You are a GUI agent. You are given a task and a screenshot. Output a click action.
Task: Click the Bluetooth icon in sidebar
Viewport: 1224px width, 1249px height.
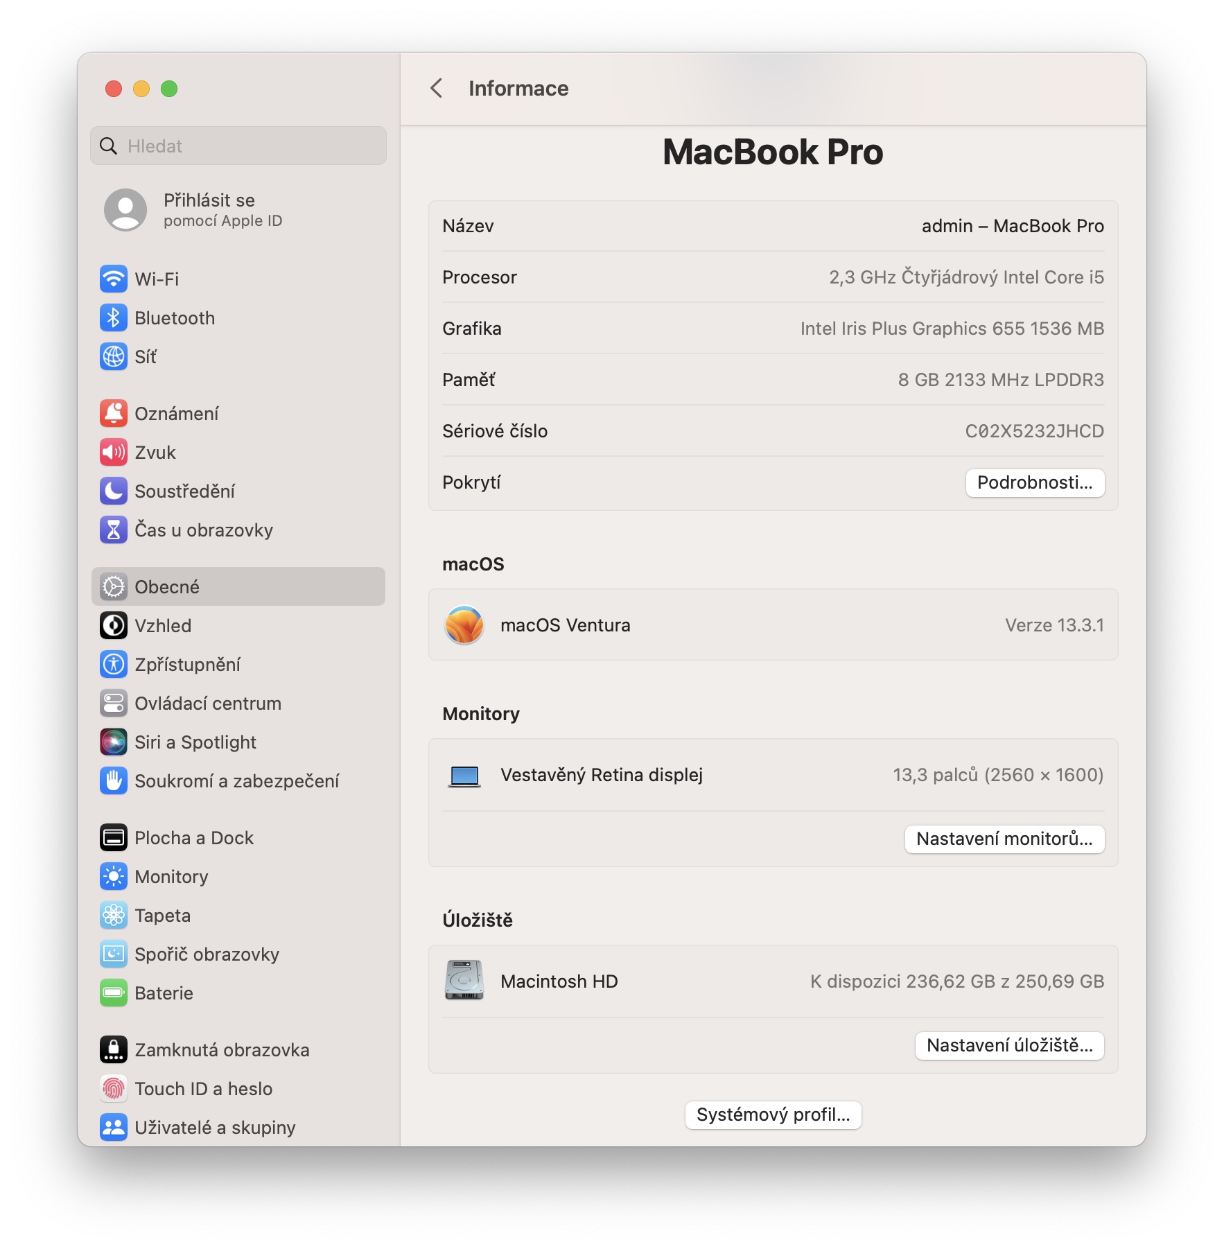(x=114, y=318)
